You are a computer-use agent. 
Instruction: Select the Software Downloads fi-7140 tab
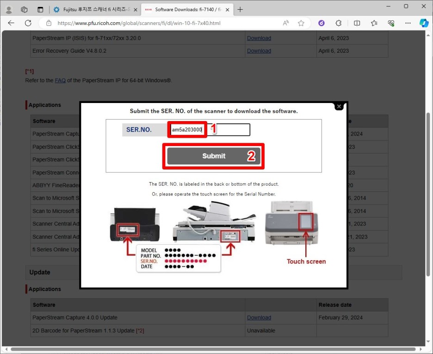click(x=187, y=10)
